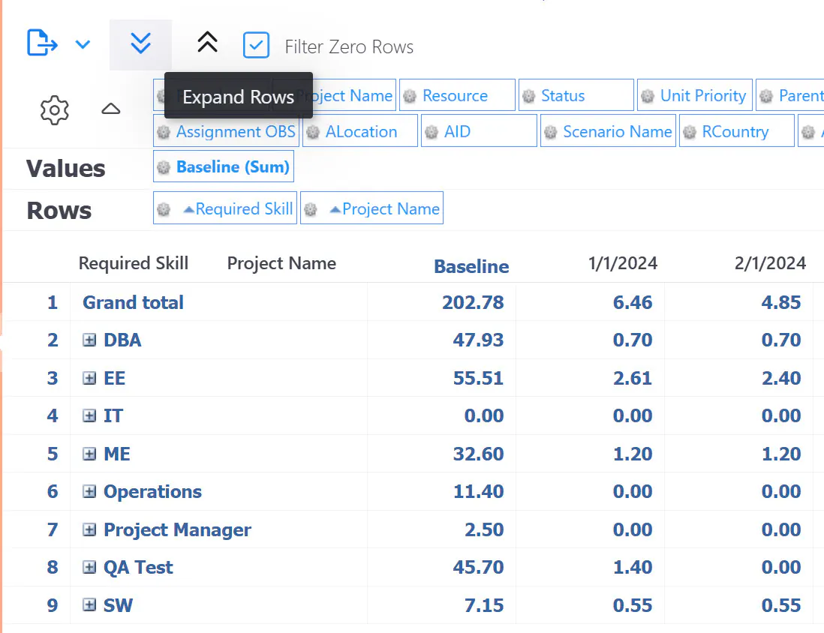Click row number 1
Viewport: 824px width, 633px height.
tap(53, 302)
